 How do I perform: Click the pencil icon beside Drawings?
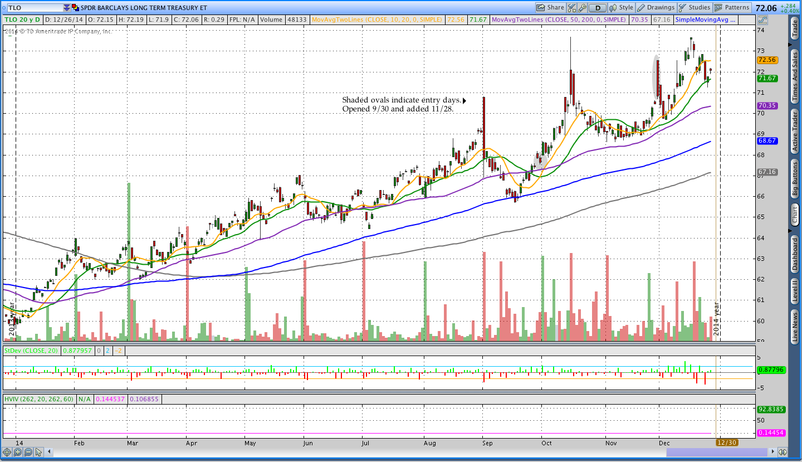[642, 8]
